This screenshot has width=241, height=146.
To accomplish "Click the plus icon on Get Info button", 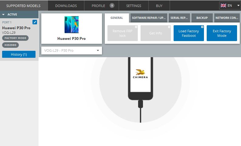I will [x=169, y=27].
